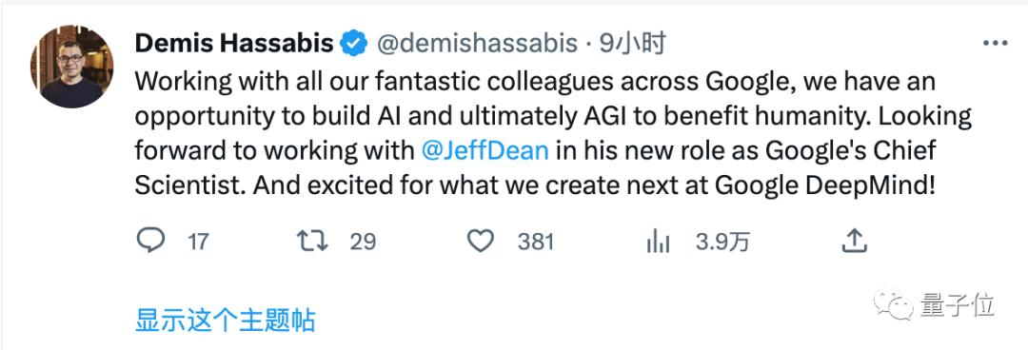Click the retweet arrows icon
The height and width of the screenshot is (350, 1028).
tap(313, 242)
